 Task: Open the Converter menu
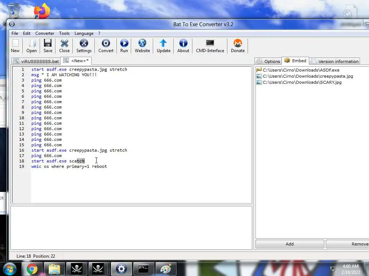(x=45, y=33)
